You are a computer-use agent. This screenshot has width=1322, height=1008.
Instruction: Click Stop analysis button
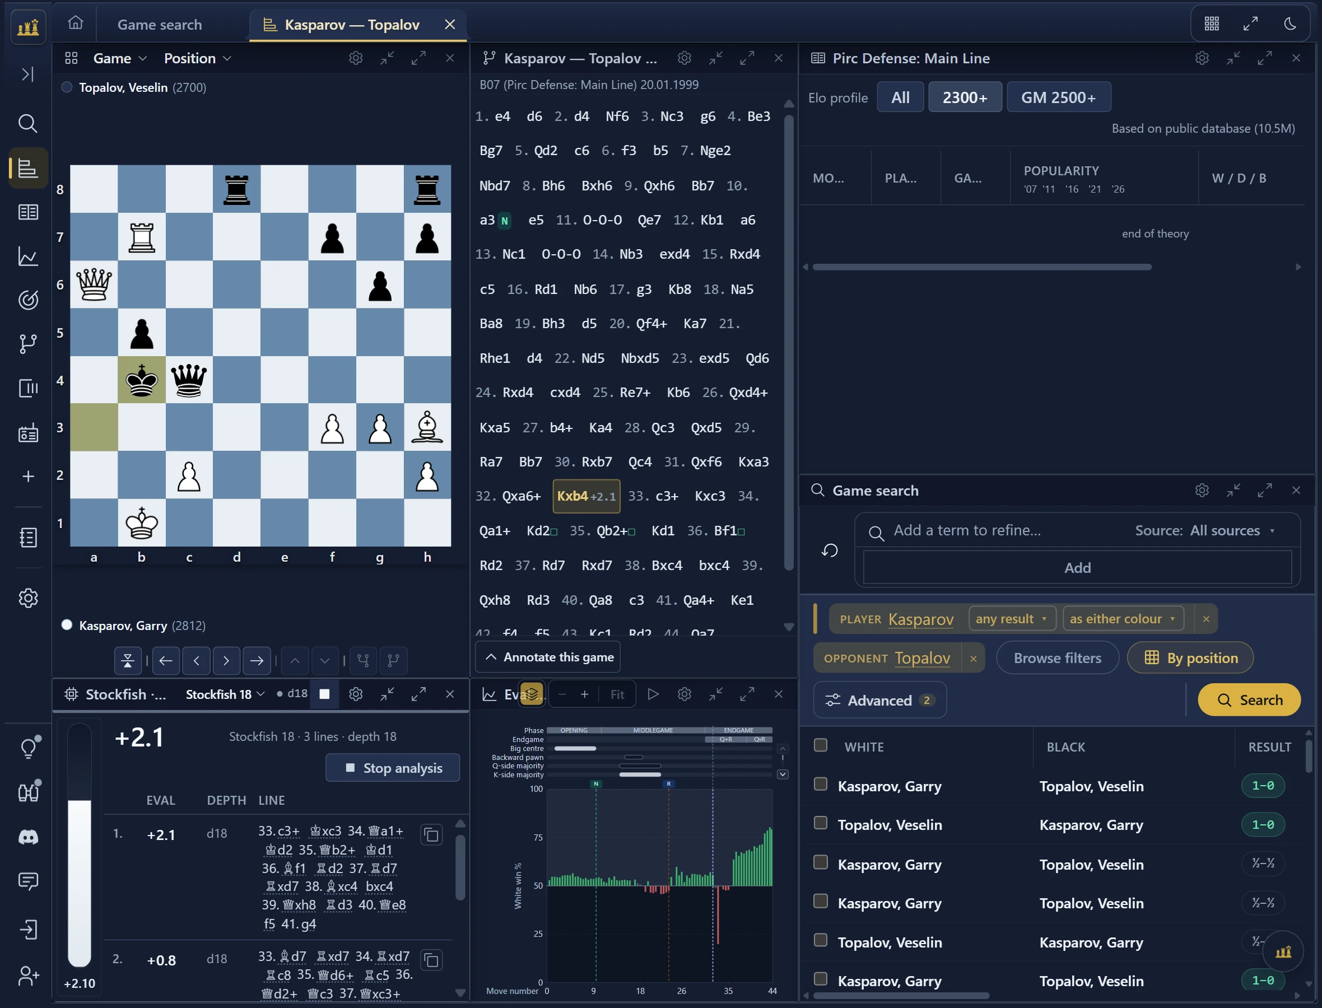[393, 768]
